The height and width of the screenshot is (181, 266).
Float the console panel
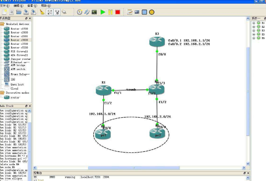pyautogui.click(x=244, y=173)
